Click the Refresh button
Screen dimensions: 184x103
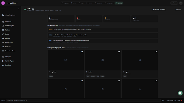click(178, 9)
